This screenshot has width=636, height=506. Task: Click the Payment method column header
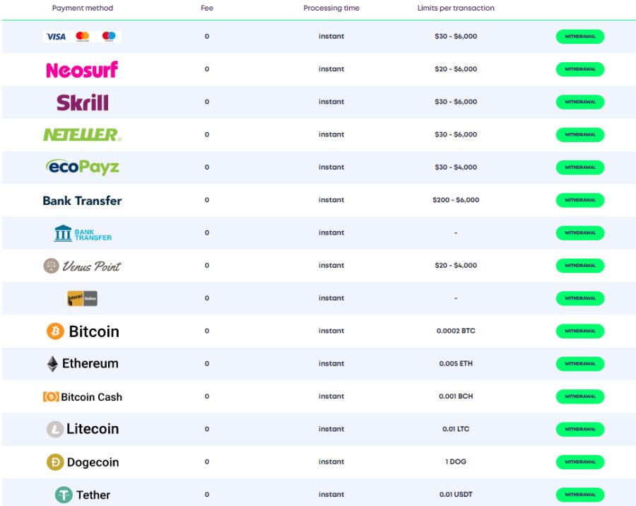click(x=82, y=8)
